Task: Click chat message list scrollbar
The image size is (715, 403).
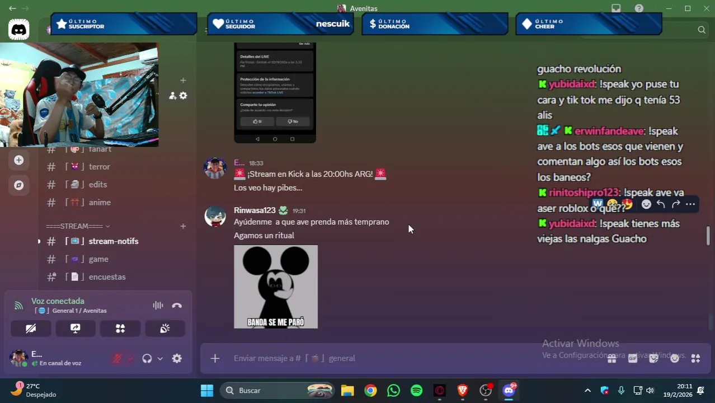Action: click(708, 235)
